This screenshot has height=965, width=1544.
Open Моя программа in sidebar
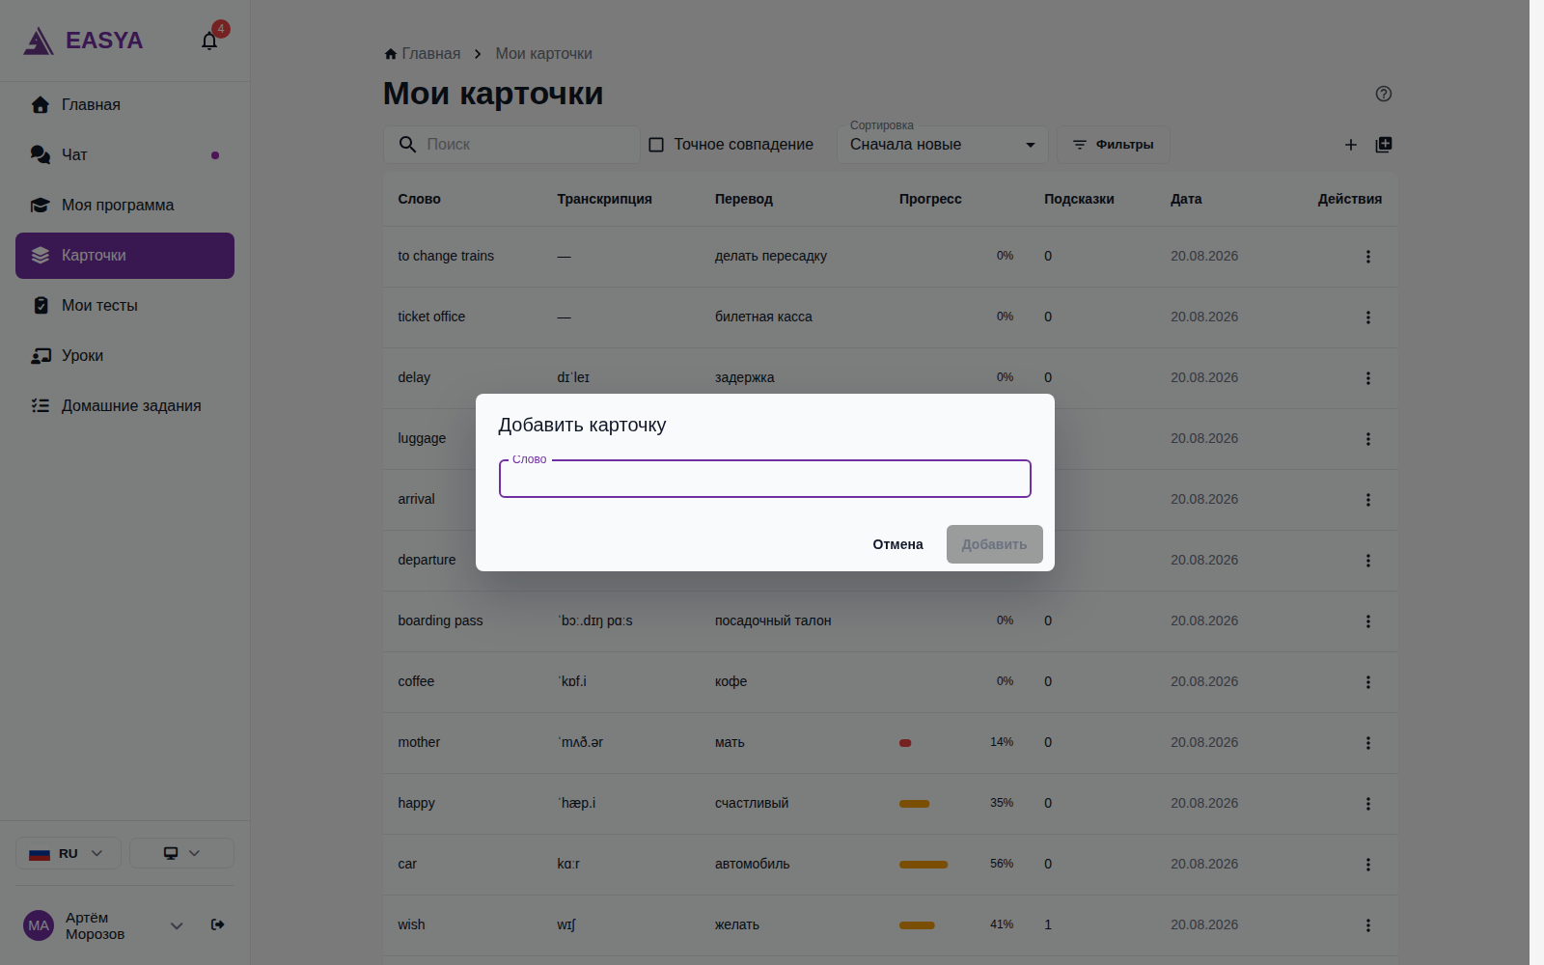[x=124, y=206]
